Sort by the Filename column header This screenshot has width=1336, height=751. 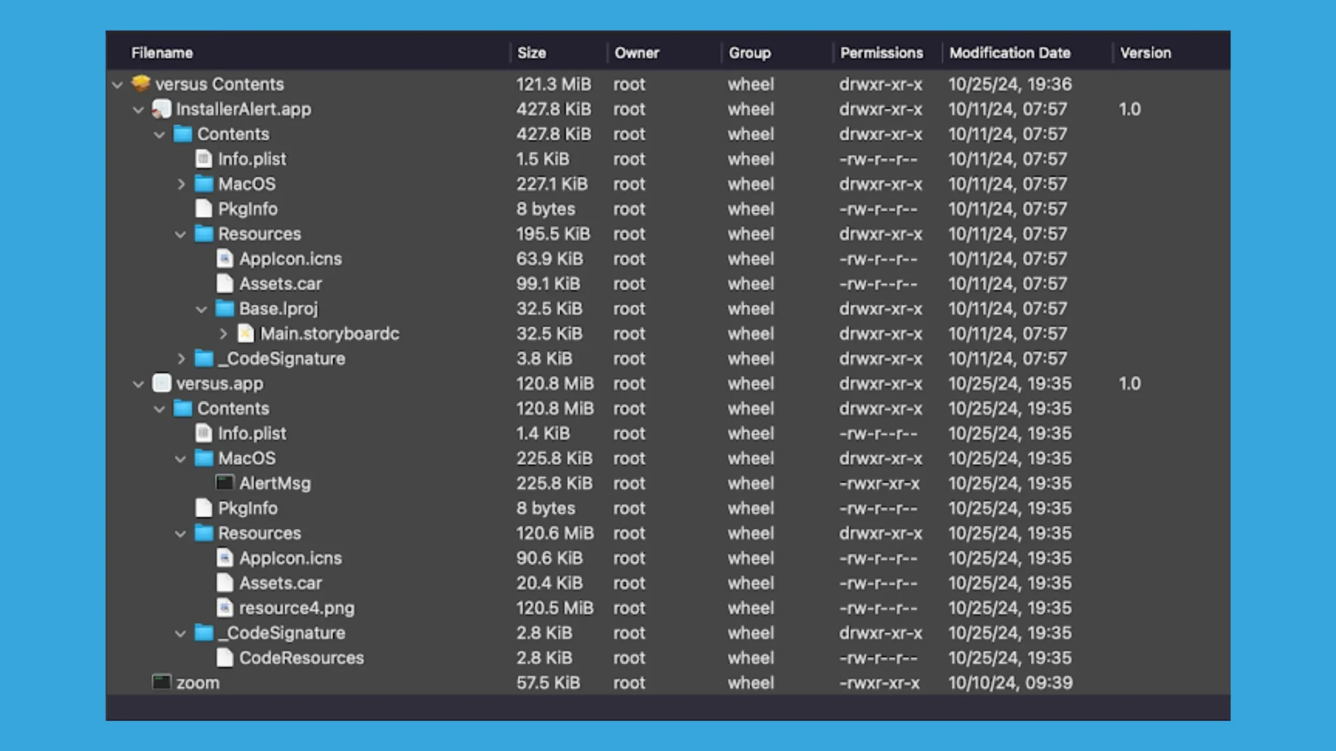point(162,53)
